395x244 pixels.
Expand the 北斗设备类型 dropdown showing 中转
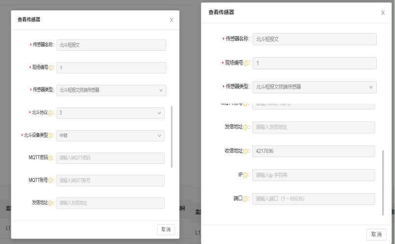111,136
